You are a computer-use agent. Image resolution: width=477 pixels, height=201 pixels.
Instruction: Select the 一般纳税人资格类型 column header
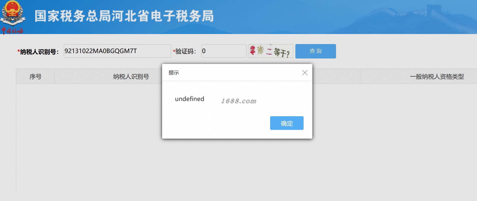coord(437,77)
